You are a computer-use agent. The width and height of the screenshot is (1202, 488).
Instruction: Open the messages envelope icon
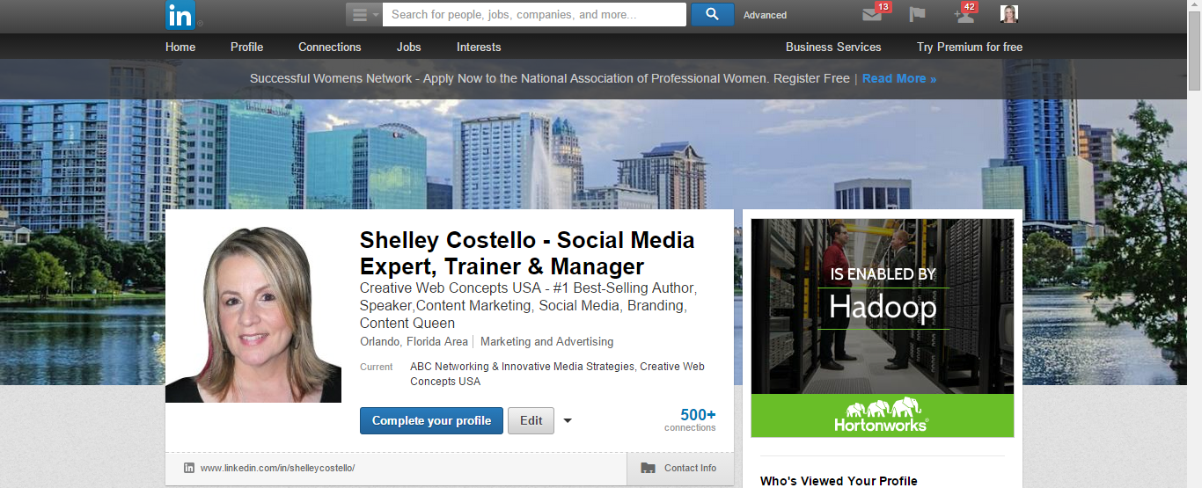point(872,14)
